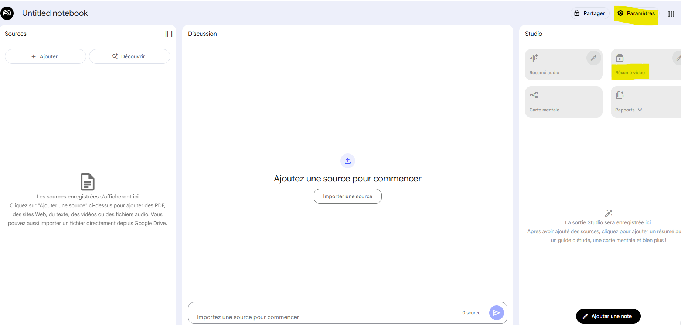Click the NotebookLM logo icon

[7, 13]
